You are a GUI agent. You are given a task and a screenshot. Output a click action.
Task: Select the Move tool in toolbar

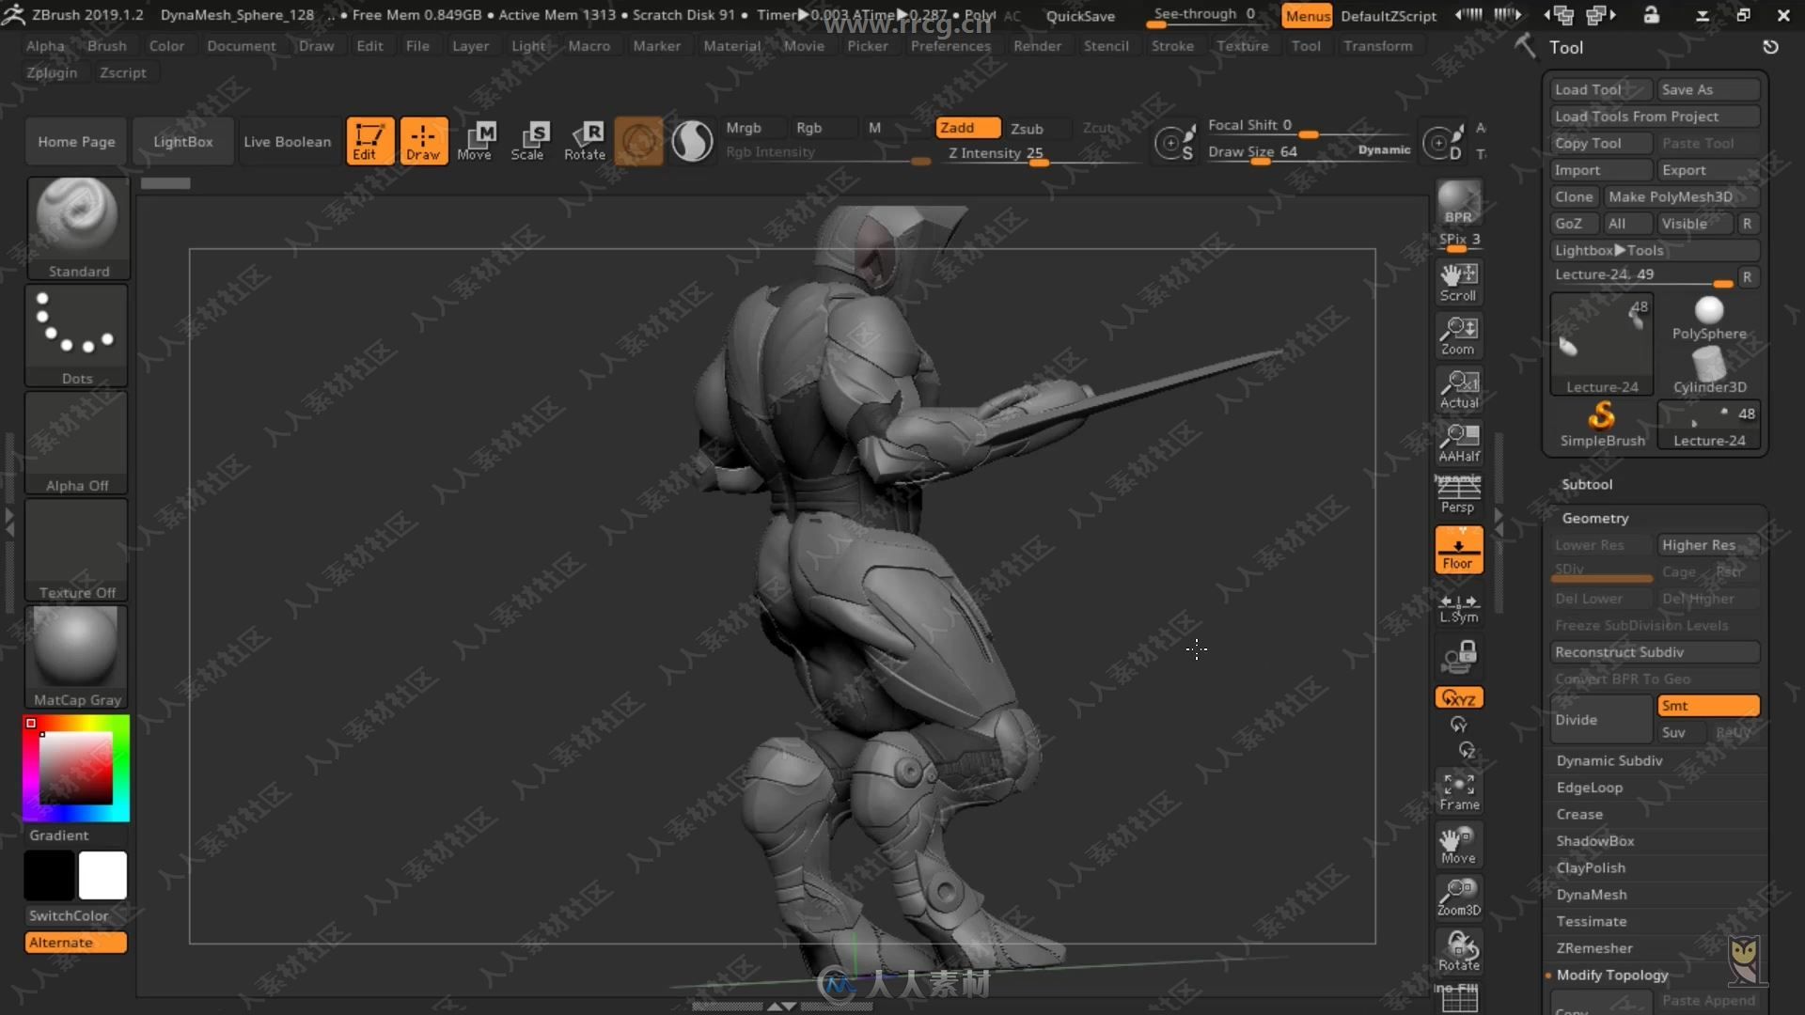point(476,140)
